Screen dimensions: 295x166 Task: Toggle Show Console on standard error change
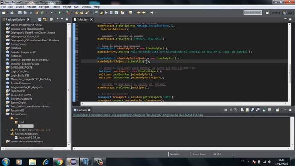point(258,110)
